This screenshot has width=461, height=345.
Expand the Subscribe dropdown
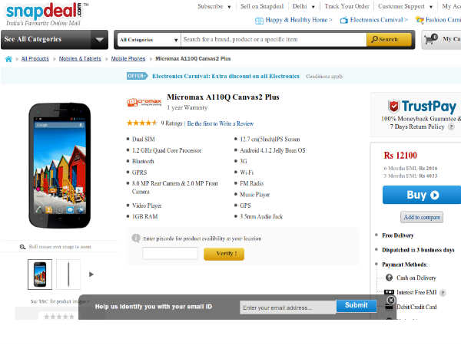[x=214, y=6]
